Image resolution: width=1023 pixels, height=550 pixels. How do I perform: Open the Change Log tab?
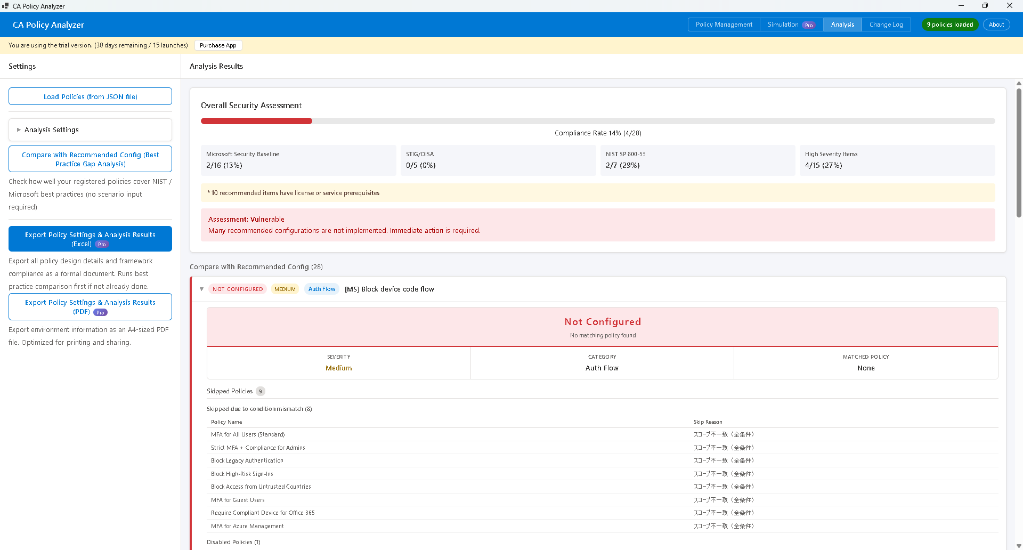[886, 25]
